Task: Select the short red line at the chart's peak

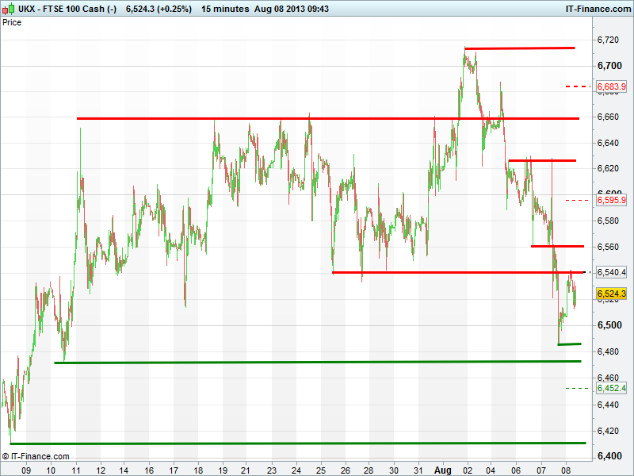Action: (x=519, y=48)
